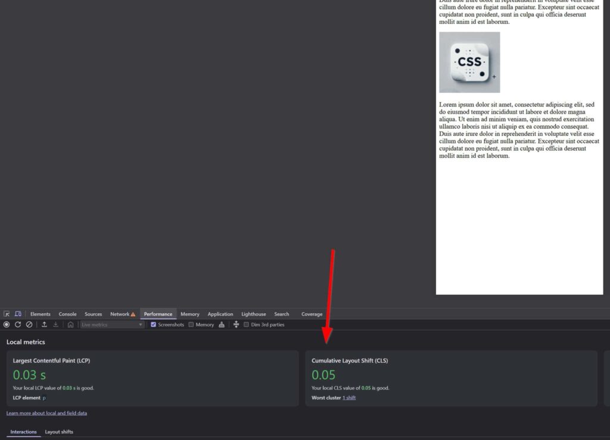Viewport: 610px width, 440px height.
Task: Open Learn more about local and field data
Action: [x=46, y=413]
